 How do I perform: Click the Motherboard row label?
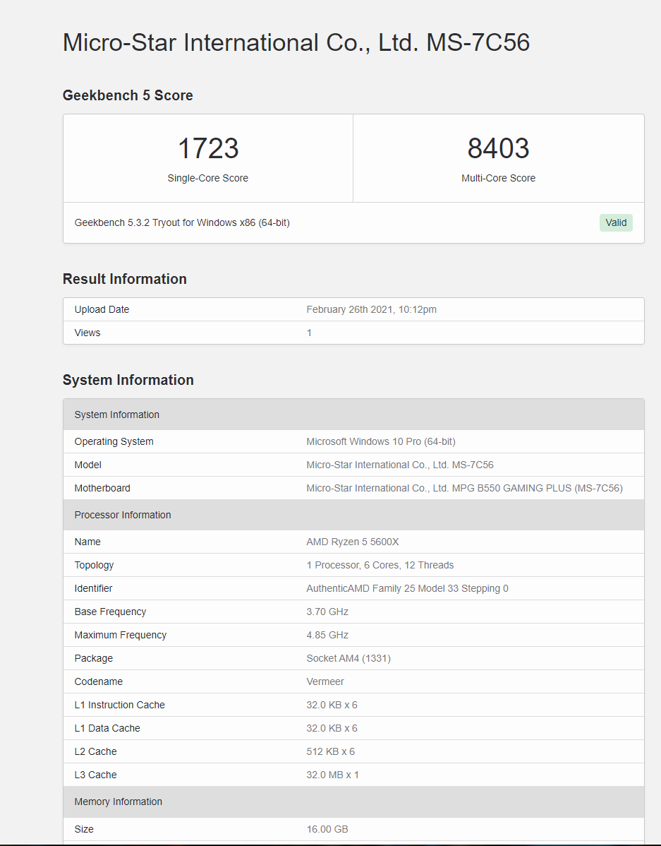pos(102,488)
